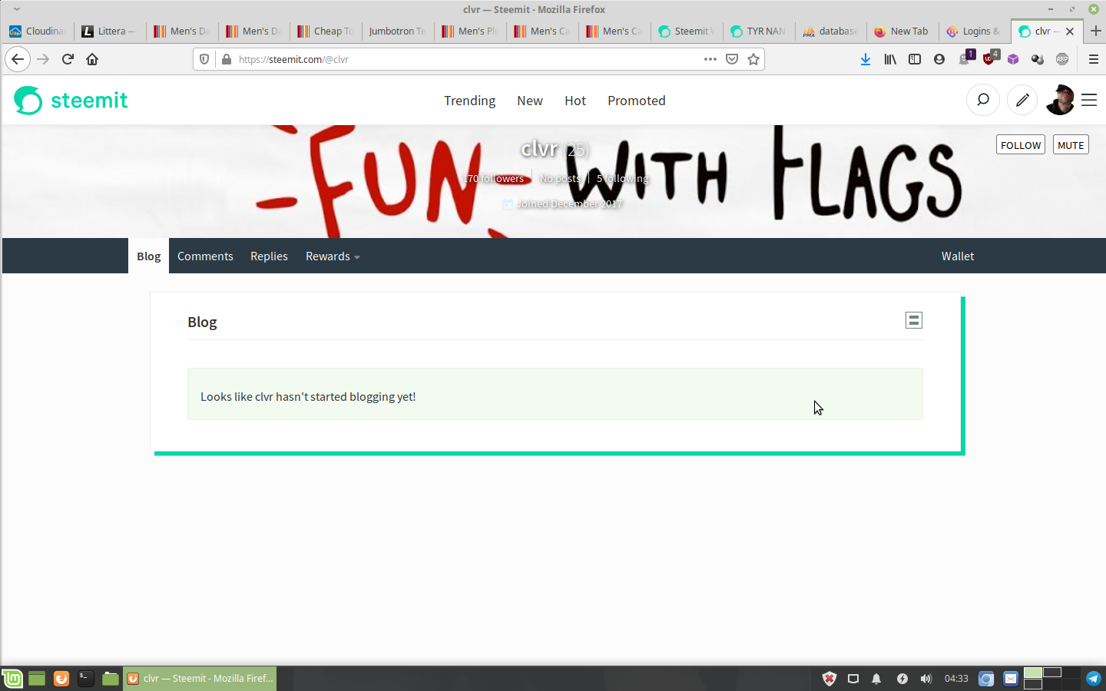Open the Promoted posts feed
This screenshot has width=1106, height=691.
click(636, 101)
